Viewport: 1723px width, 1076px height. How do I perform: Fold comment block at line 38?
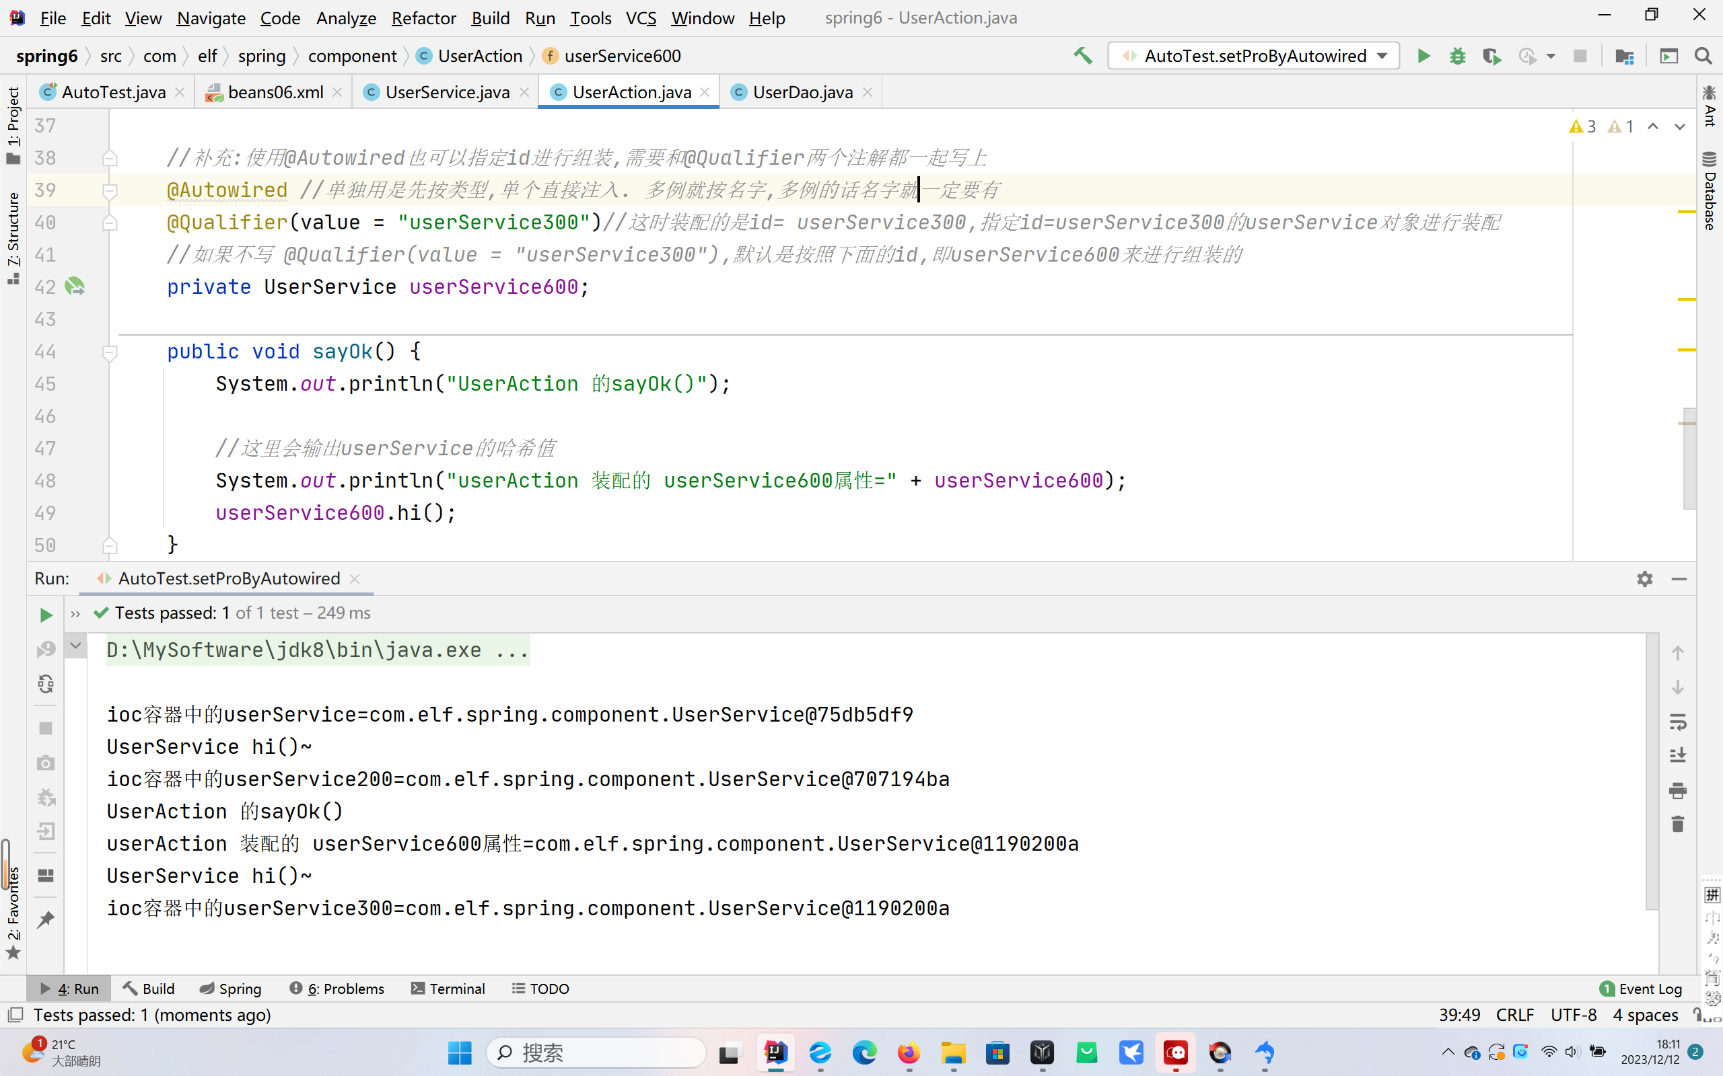coord(110,157)
